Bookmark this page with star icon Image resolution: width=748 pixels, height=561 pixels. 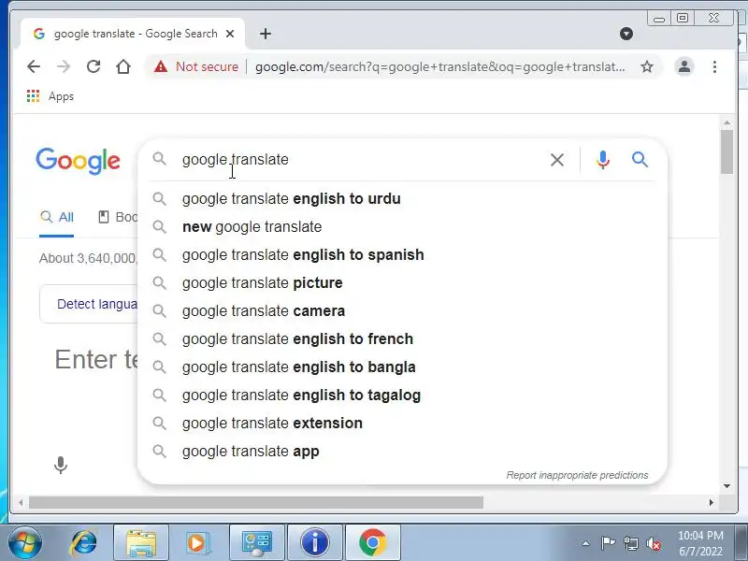tap(646, 66)
